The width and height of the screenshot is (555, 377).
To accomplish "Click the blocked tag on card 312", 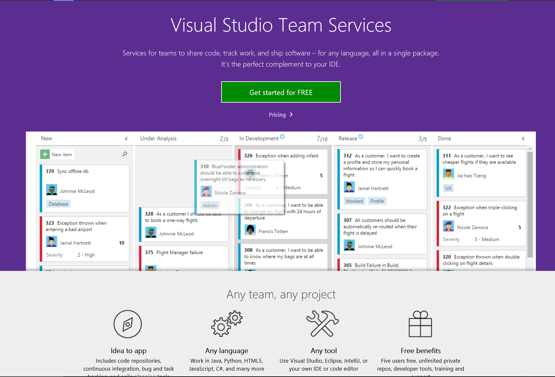I will click(x=354, y=201).
